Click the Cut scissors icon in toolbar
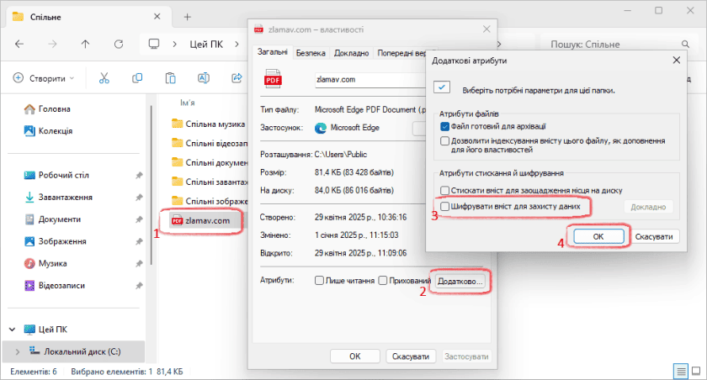 [104, 78]
